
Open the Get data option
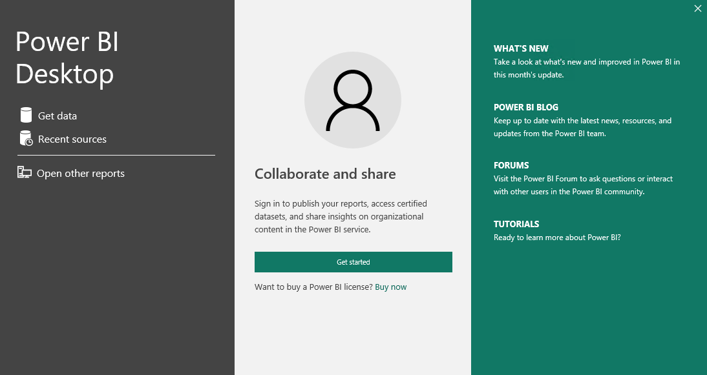pyautogui.click(x=58, y=116)
